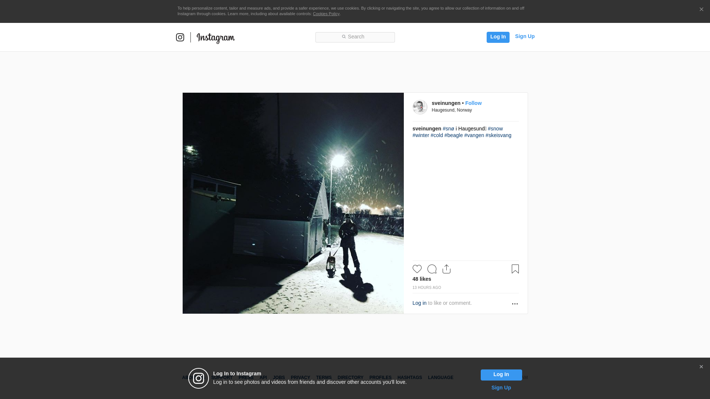The height and width of the screenshot is (399, 710).
Task: Open the #vangen hashtag
Action: (474, 135)
